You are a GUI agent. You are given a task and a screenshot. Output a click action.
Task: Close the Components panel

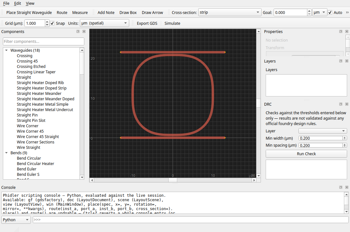click(x=84, y=32)
